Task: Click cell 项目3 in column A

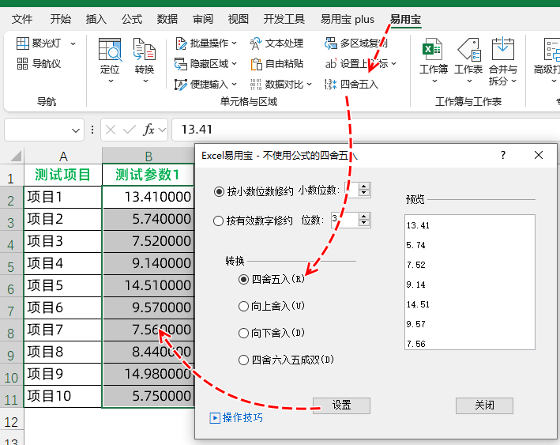Action: pos(63,241)
